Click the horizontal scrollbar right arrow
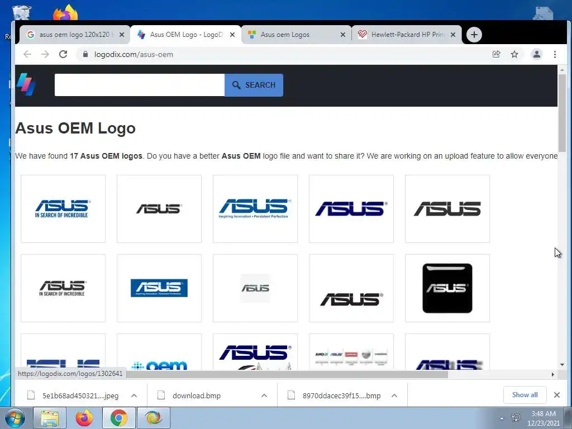 [553, 375]
